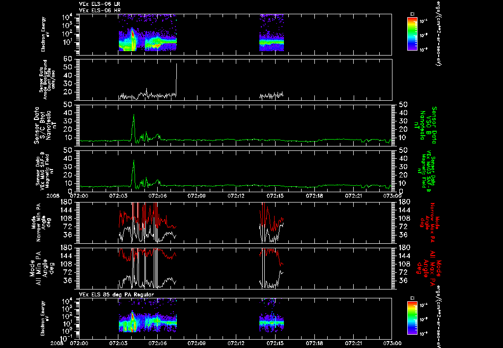The width and height of the screenshot is (503, 348).
Task: Click the white "VEx MAG SAF-B Magnetic Field" label
Action: [x=45, y=170]
